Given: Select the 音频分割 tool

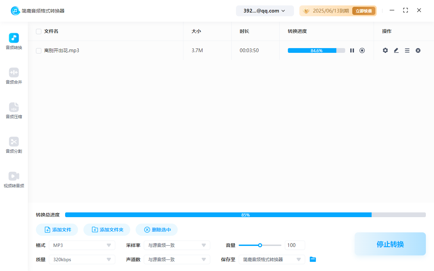Looking at the screenshot, I should pyautogui.click(x=14, y=145).
